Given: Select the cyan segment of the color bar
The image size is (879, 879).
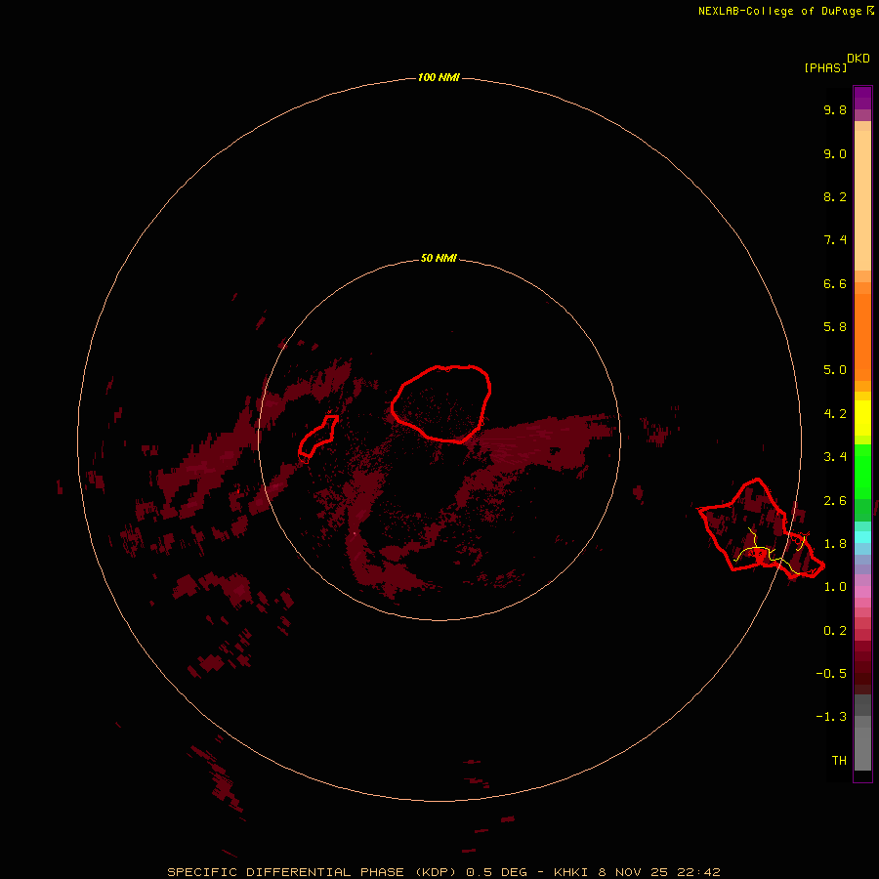Looking at the screenshot, I should (x=862, y=537).
